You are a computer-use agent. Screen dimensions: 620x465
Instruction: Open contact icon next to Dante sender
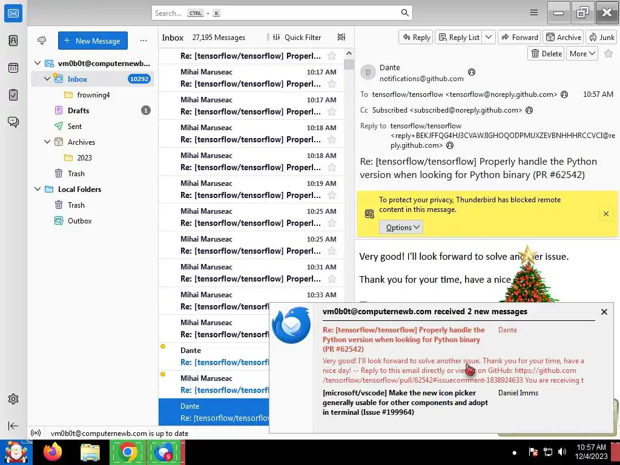(x=471, y=72)
